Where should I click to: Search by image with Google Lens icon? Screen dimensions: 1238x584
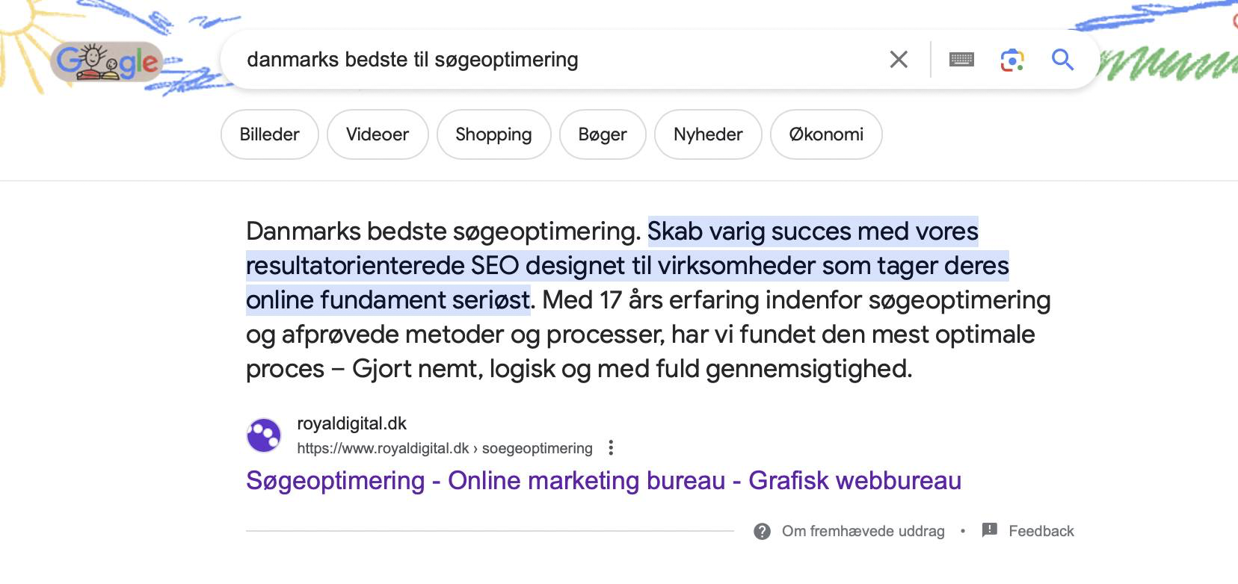point(1012,60)
